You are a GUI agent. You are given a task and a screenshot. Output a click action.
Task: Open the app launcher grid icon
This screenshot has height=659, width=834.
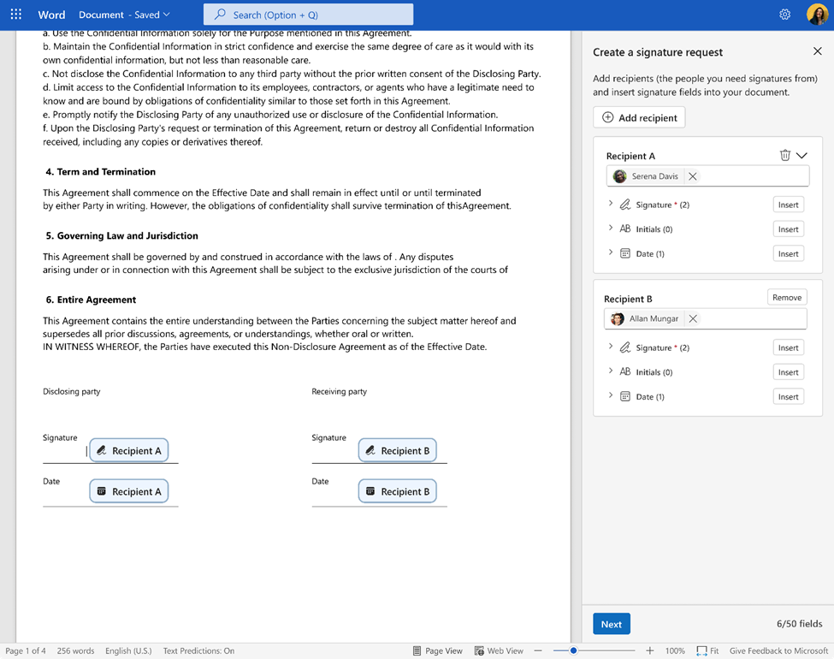coord(16,15)
